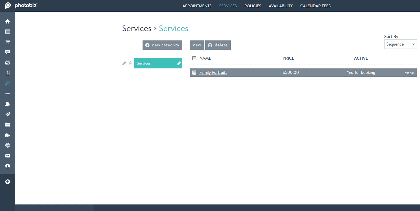Open the Home dashboard from the sidebar

(x=8, y=21)
